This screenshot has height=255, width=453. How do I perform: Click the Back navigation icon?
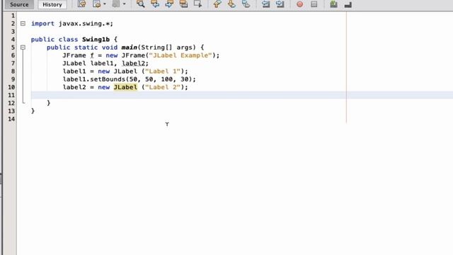(x=96, y=4)
